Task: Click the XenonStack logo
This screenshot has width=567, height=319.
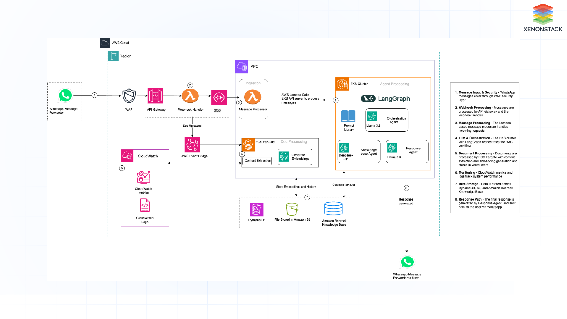Action: pyautogui.click(x=543, y=17)
